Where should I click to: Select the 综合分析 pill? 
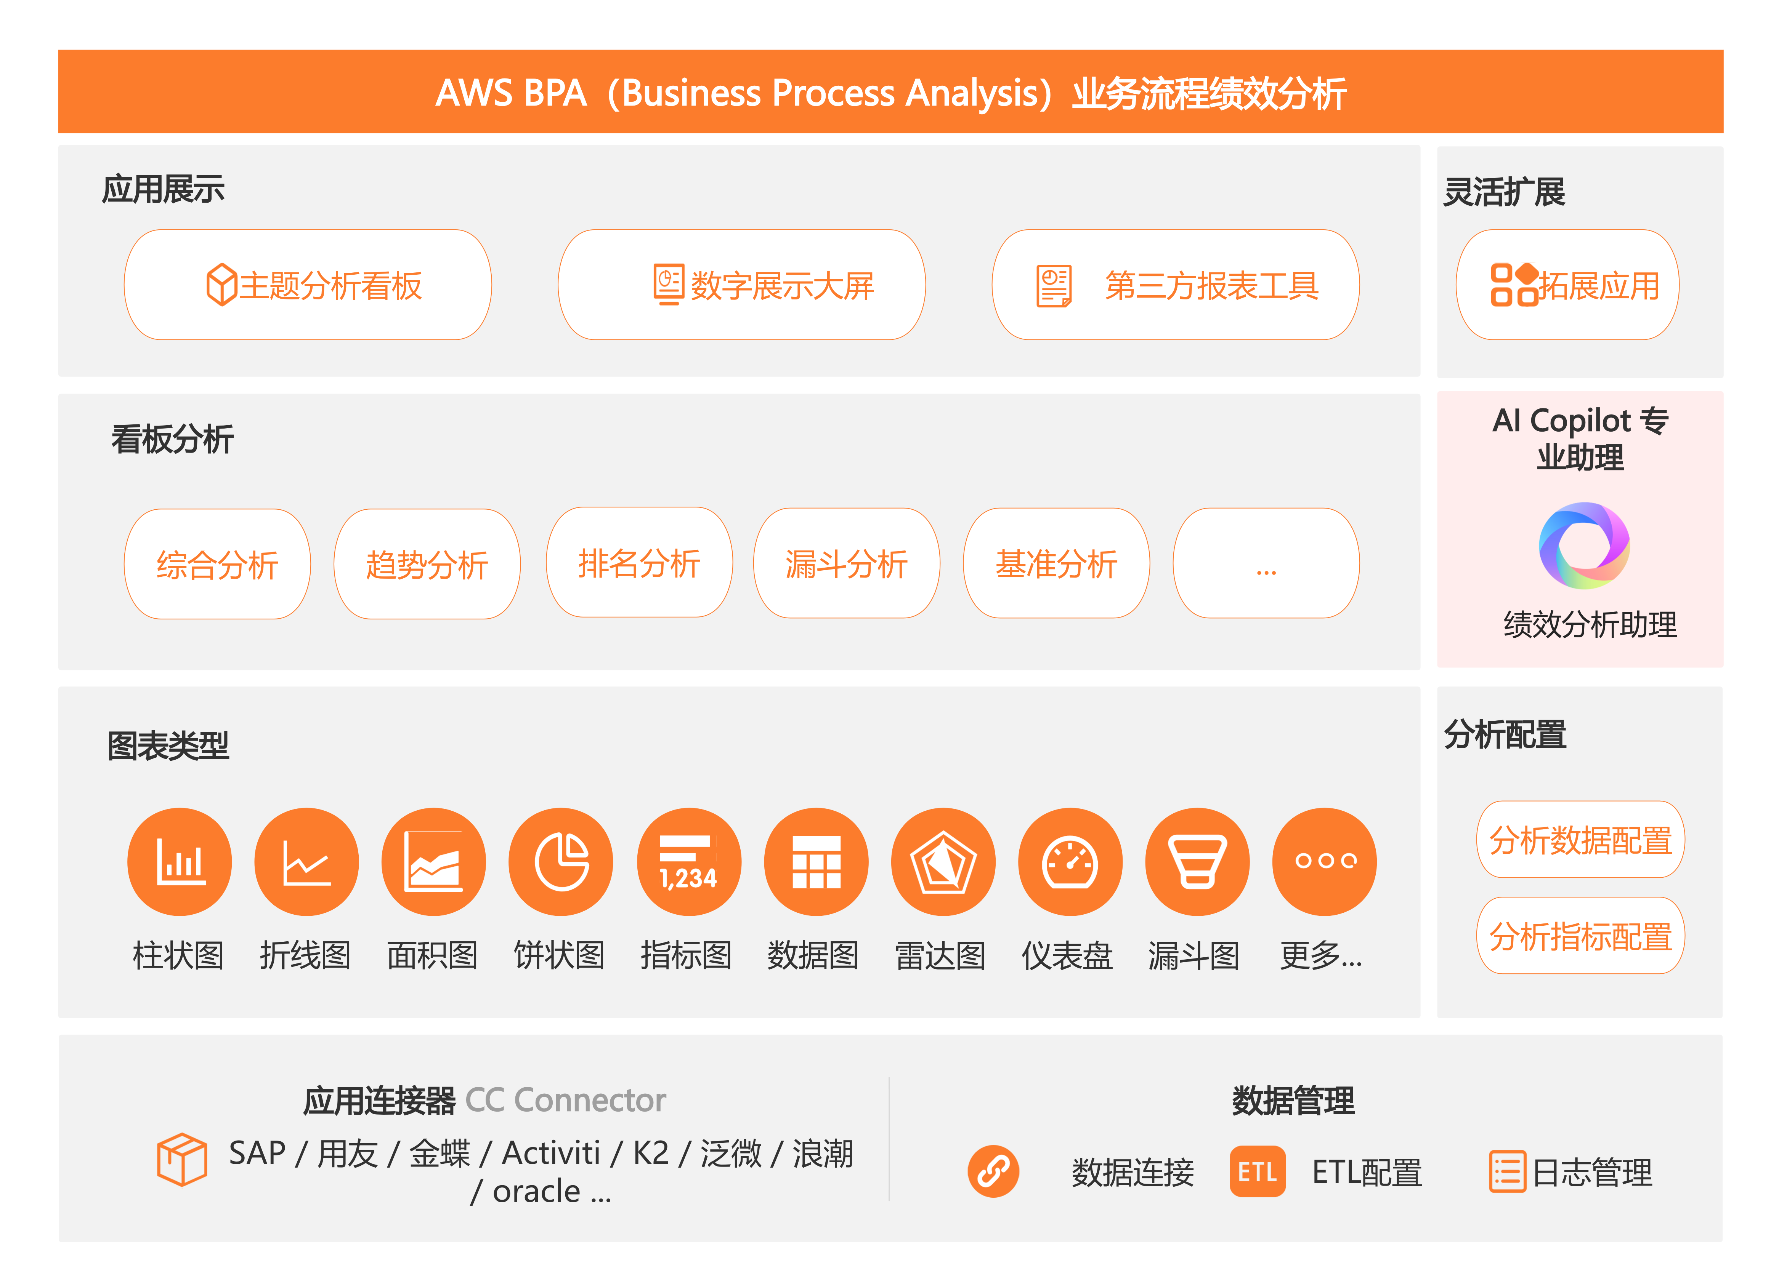[x=217, y=564]
